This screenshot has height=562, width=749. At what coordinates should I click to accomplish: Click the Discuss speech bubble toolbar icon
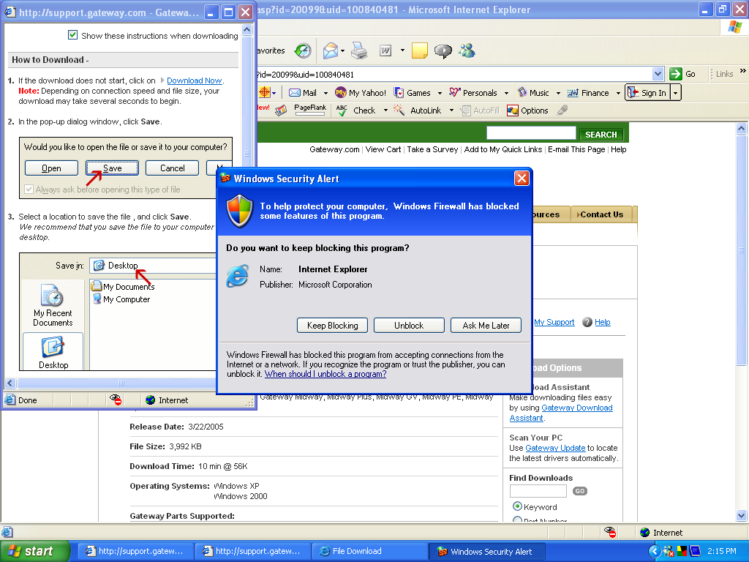(x=443, y=50)
